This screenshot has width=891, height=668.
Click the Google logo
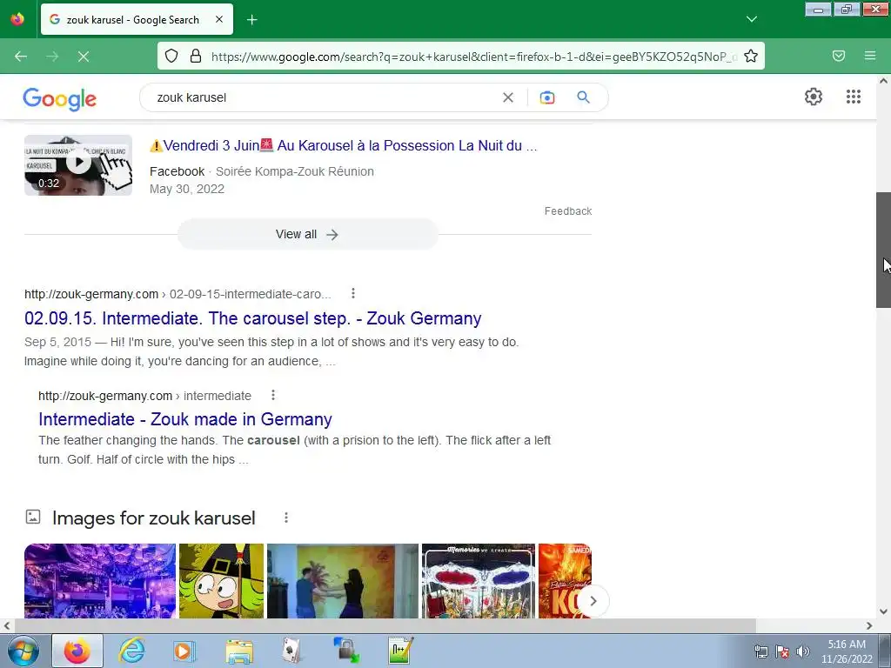[x=60, y=99]
